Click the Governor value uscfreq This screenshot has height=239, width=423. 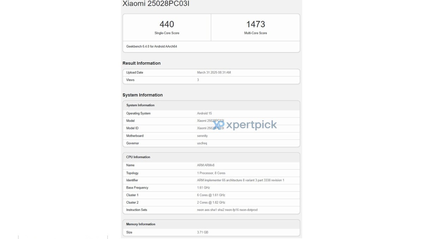[202, 143]
